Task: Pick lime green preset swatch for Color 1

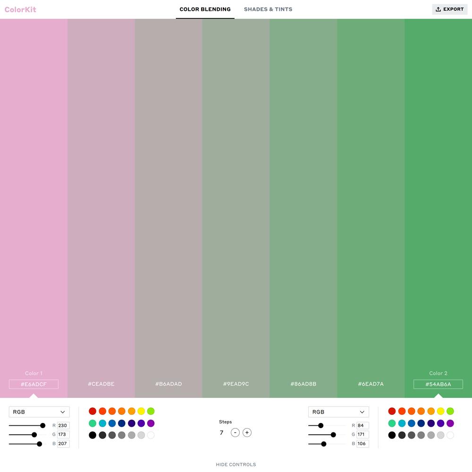Action: 151,411
